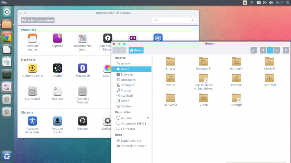Screen dimensions: 291x163
Task: Open Stampanti printer settings
Action: (32, 91)
